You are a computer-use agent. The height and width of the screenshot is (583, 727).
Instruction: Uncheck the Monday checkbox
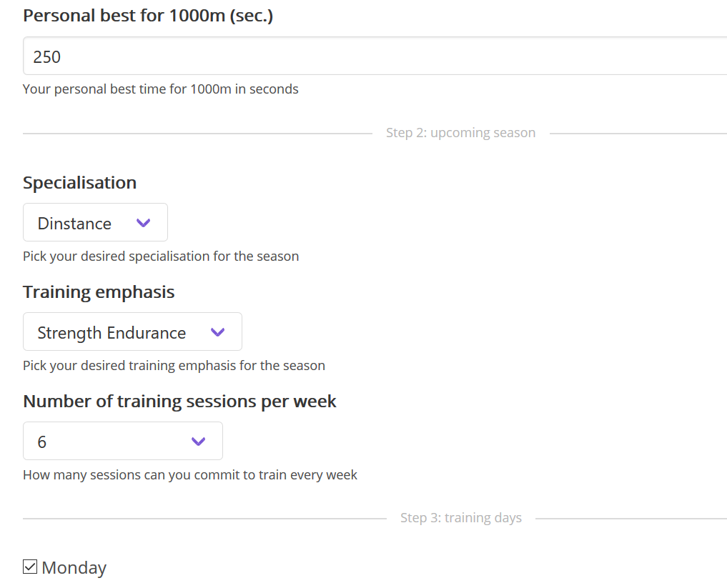30,567
